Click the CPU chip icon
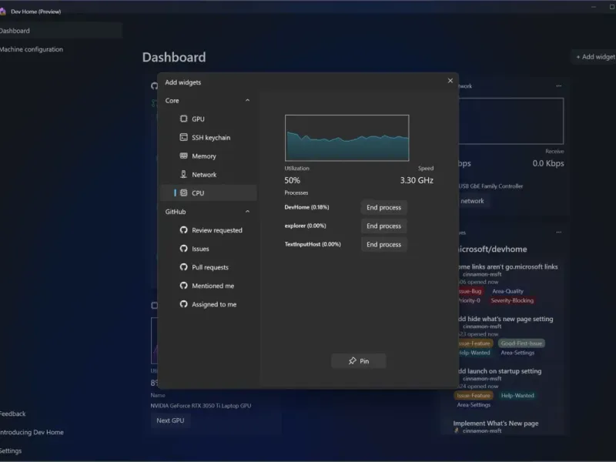Image resolution: width=616 pixels, height=462 pixels. point(183,192)
